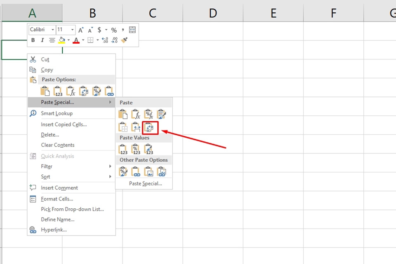The width and height of the screenshot is (396, 264).
Task: Apply the yellow fill color bucket
Action: 61,40
